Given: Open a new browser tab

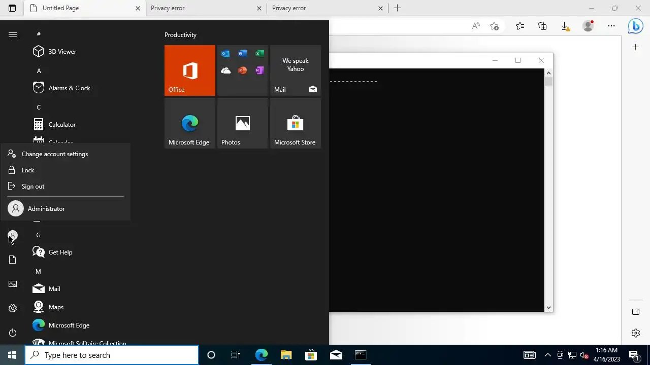Looking at the screenshot, I should [x=398, y=8].
